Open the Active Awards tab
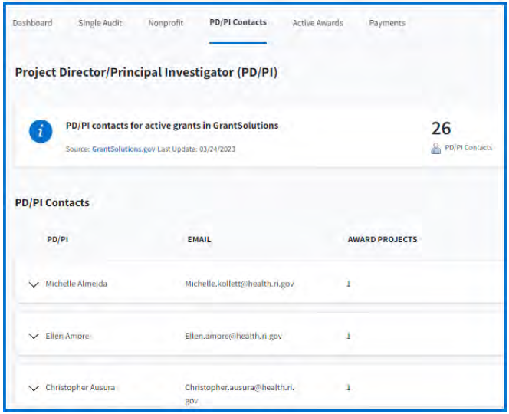Screen dimensions: 509x414 coord(317,23)
